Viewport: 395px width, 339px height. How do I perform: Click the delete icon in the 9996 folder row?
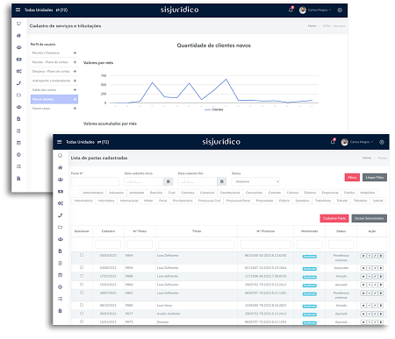381,276
